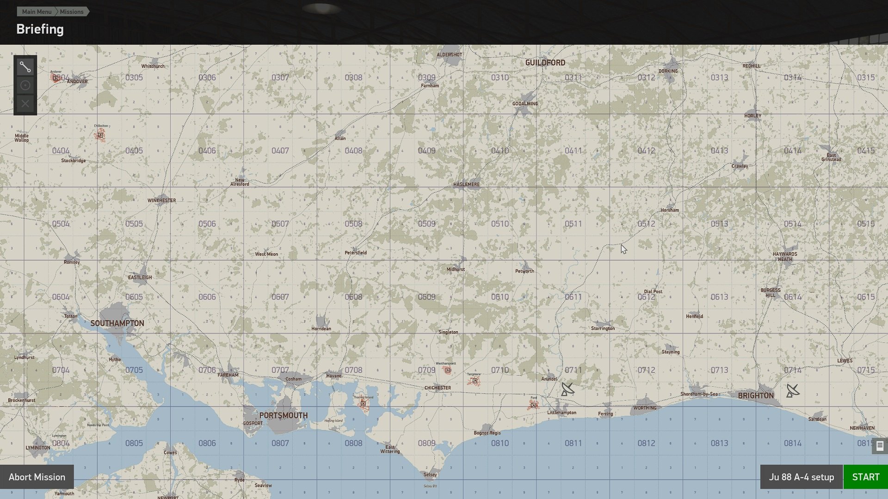Click the Selsey town label

pos(430,475)
